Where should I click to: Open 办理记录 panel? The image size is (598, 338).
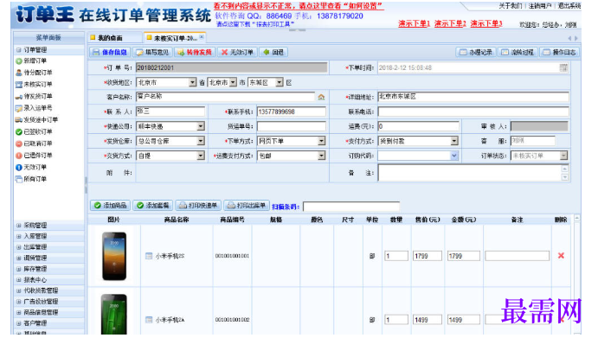click(x=476, y=52)
